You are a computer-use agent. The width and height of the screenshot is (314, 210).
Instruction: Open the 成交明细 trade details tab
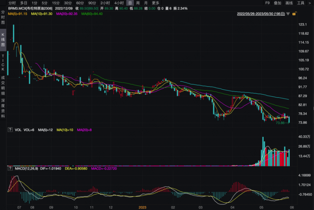point(3,85)
